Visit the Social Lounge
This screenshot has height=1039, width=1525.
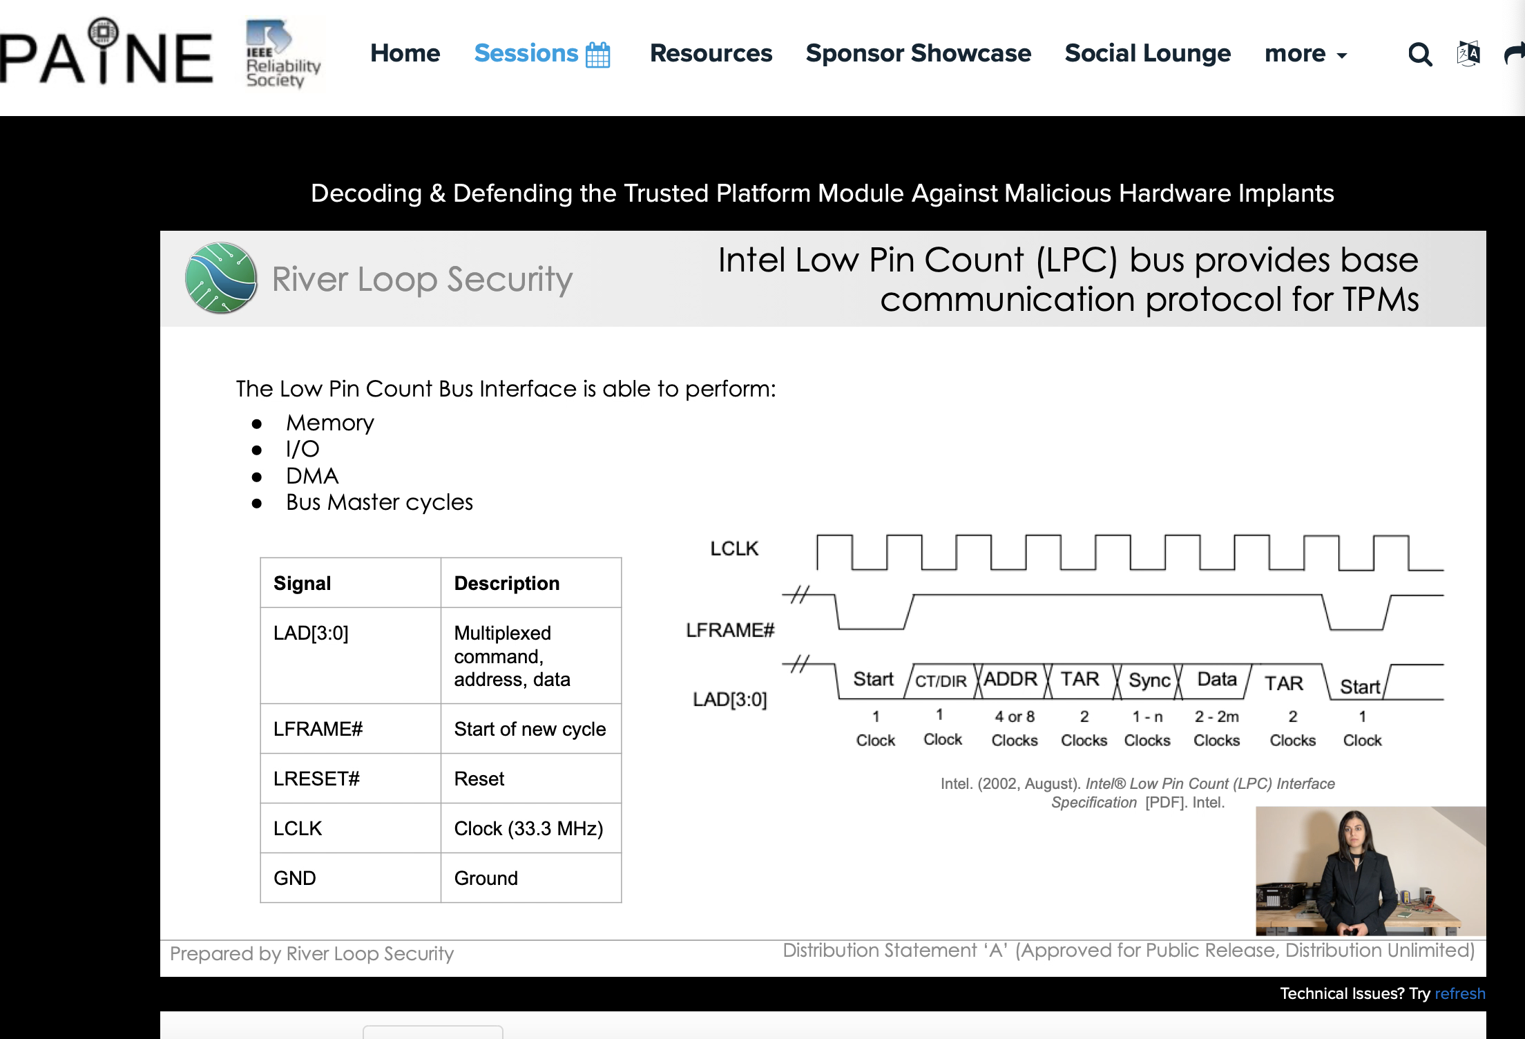[1147, 54]
